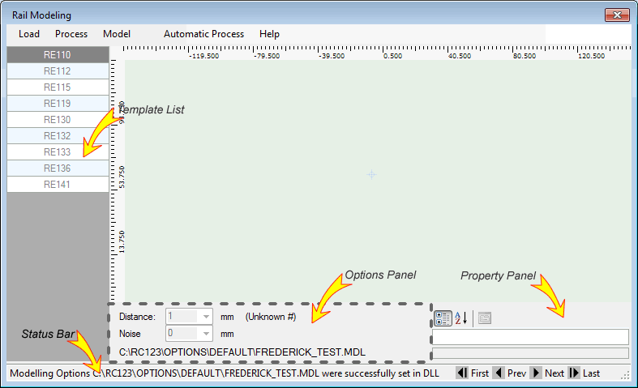The height and width of the screenshot is (388, 638).
Task: Select template RE133 in the list
Action: click(x=57, y=152)
